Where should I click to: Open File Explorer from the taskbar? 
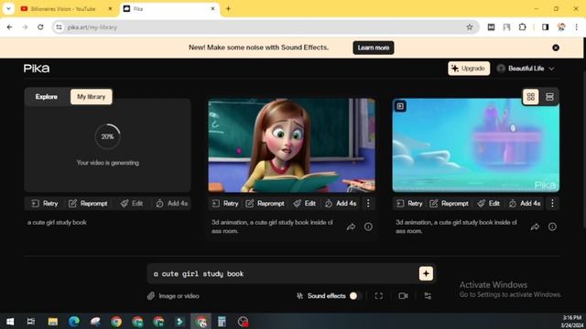click(53, 322)
